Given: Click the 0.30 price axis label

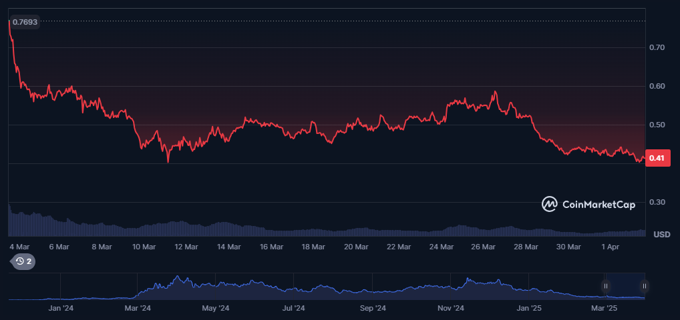Looking at the screenshot, I should point(657,202).
